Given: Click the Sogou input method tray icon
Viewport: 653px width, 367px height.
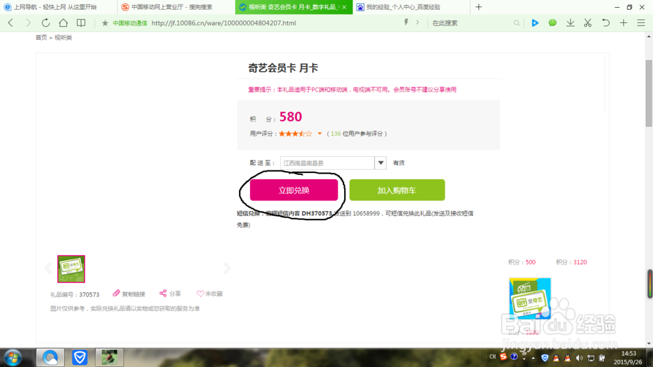Looking at the screenshot, I should coord(503,357).
